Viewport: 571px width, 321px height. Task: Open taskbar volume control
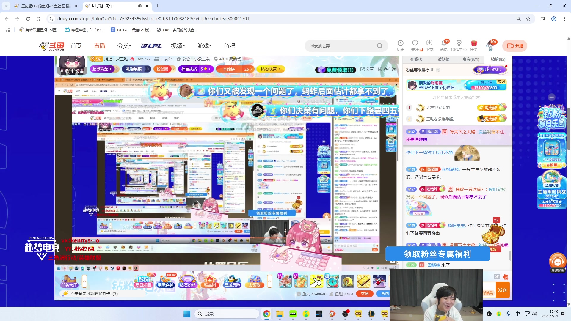point(534,314)
